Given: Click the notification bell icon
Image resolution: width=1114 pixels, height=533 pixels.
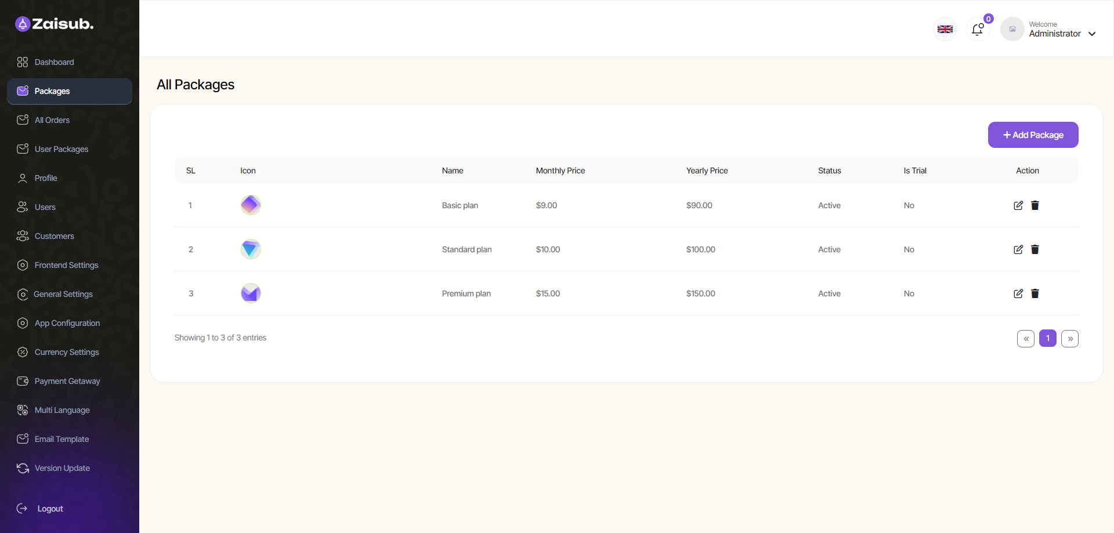Looking at the screenshot, I should click(978, 29).
